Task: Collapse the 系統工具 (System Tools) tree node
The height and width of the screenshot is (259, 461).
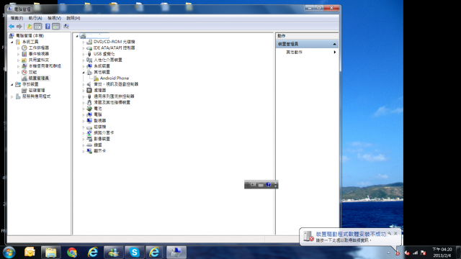Action: (x=12, y=42)
